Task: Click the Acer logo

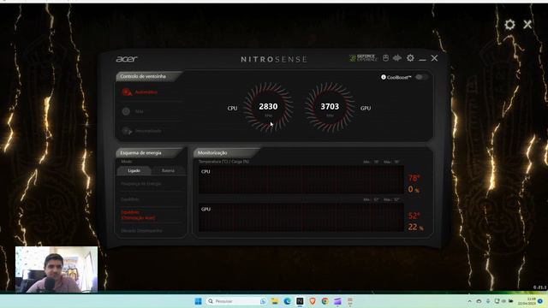Action: 127,59
